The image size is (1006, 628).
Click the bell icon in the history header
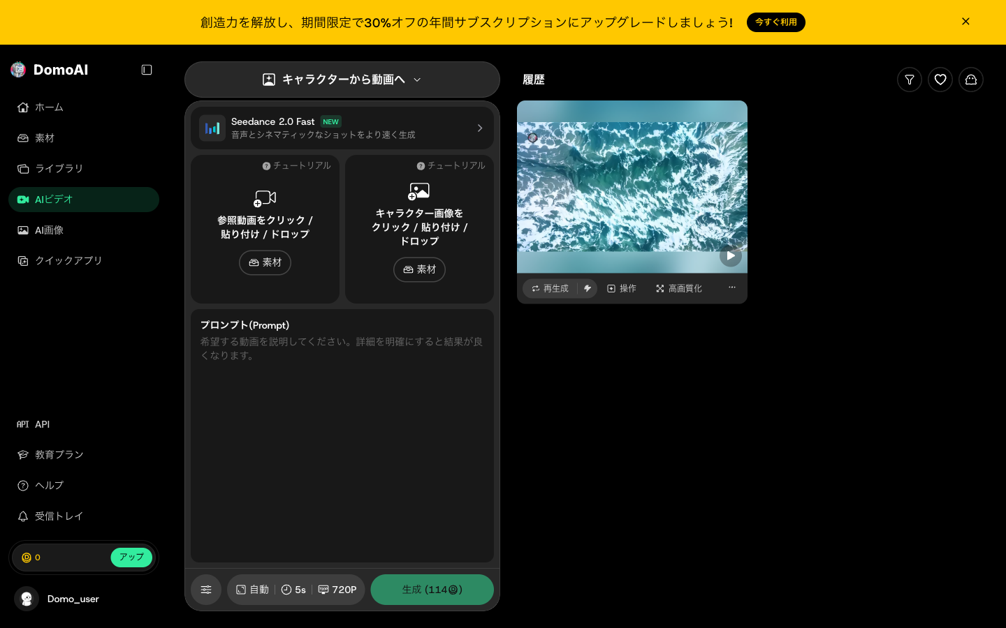pyautogui.click(x=971, y=80)
